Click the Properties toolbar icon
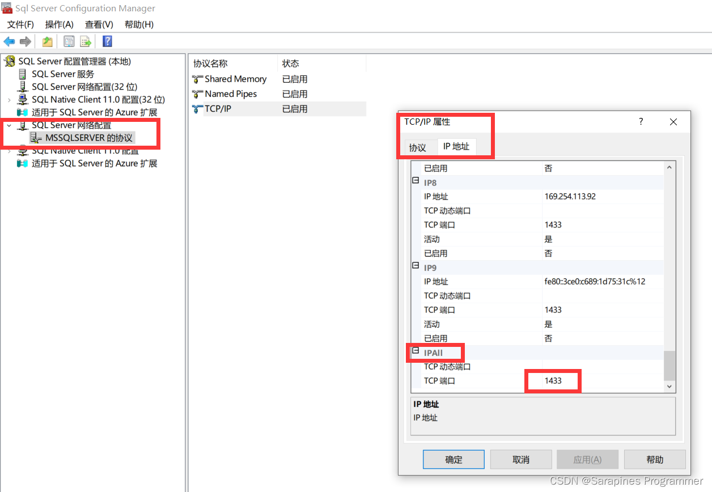The image size is (712, 492). 69,41
